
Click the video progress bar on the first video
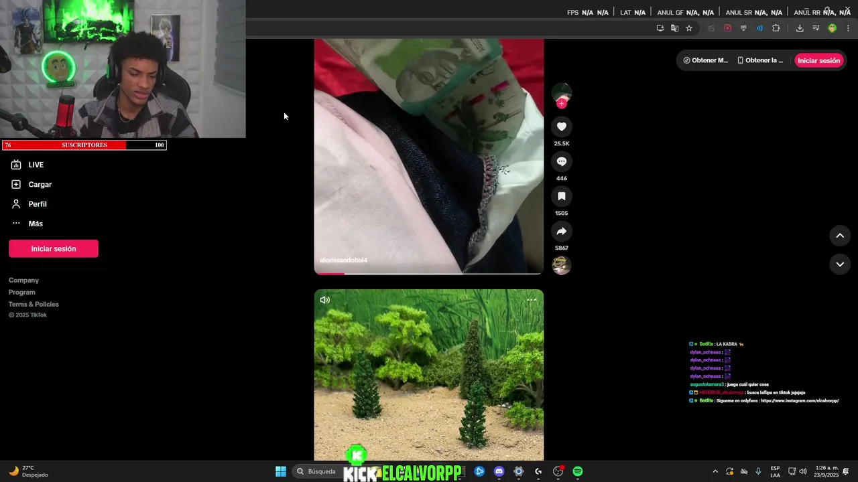coord(429,273)
